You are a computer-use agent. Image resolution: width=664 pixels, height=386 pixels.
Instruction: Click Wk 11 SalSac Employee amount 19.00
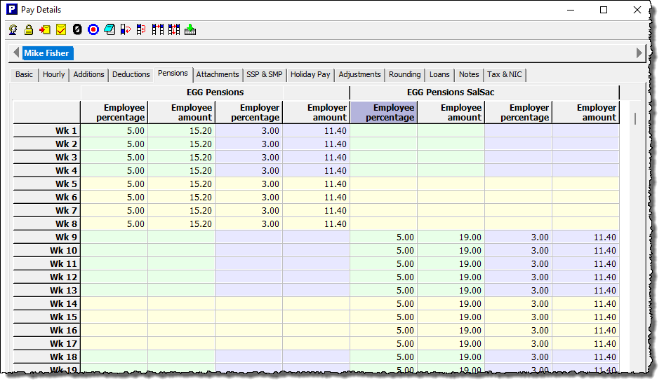pos(451,264)
